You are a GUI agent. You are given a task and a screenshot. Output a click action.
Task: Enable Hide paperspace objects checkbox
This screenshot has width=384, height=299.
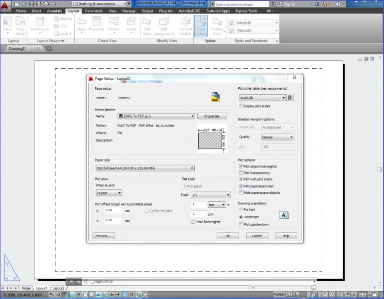coord(241,193)
